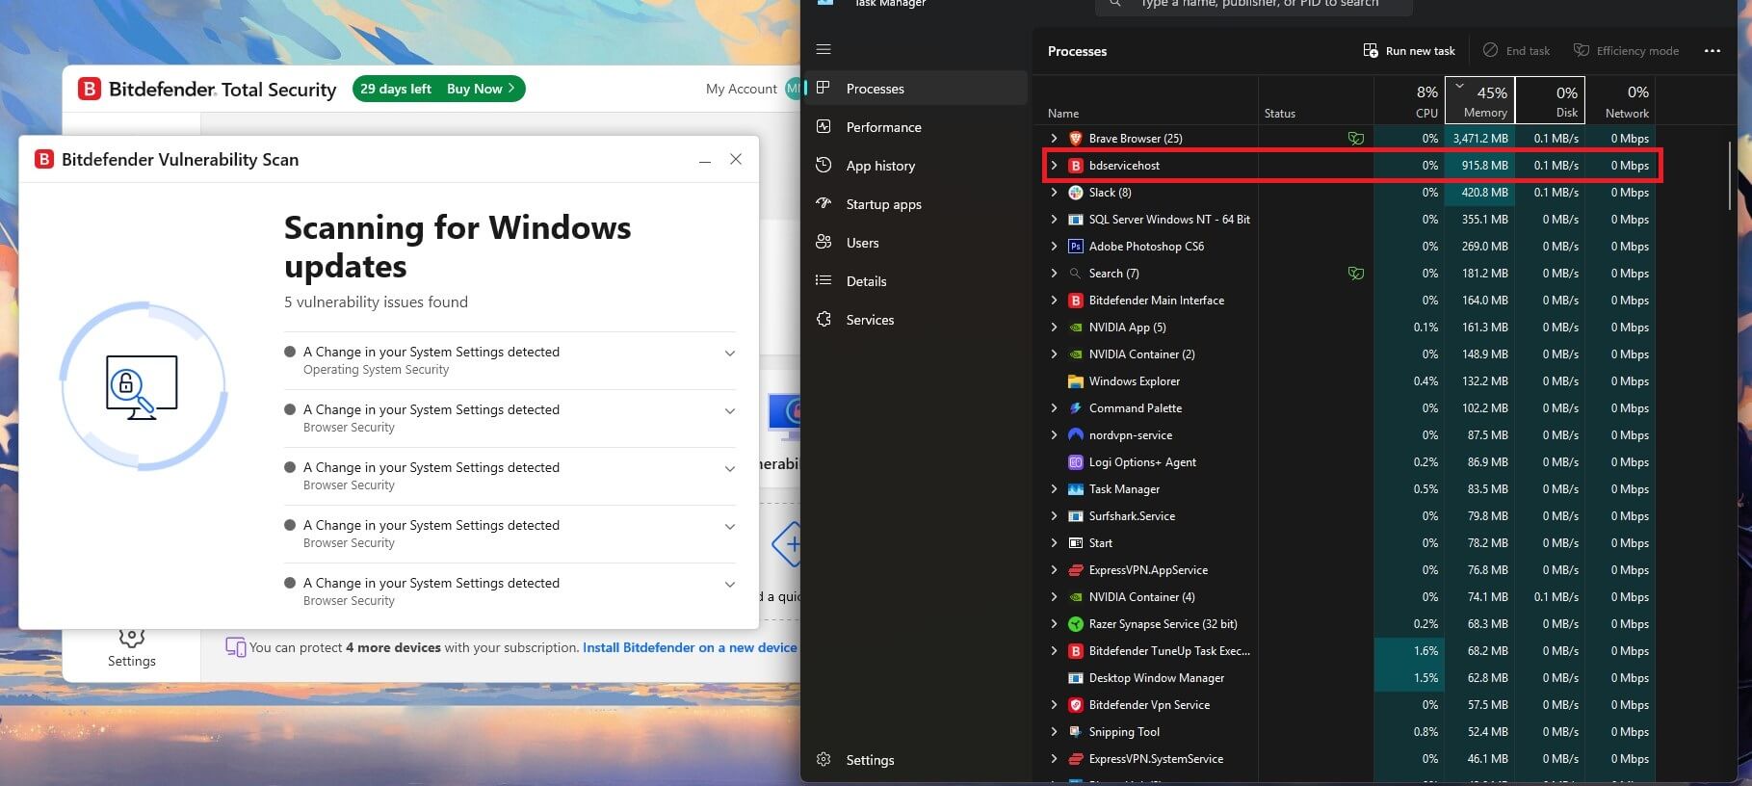Click Install Bitdefender on a new device link
Viewport: 1752px width, 786px height.
[x=690, y=647]
